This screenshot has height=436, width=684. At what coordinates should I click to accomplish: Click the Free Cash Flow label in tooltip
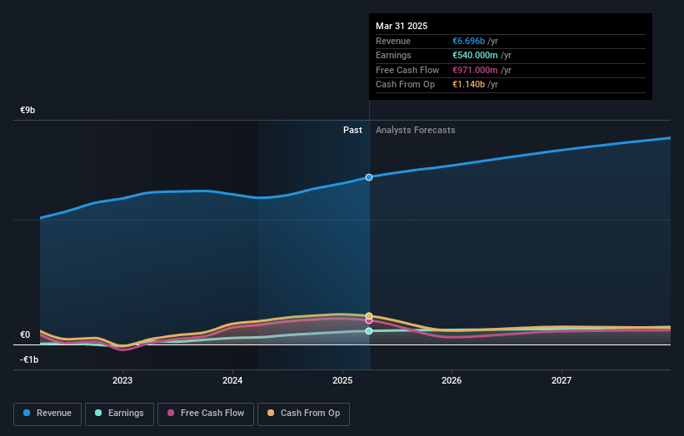click(407, 70)
